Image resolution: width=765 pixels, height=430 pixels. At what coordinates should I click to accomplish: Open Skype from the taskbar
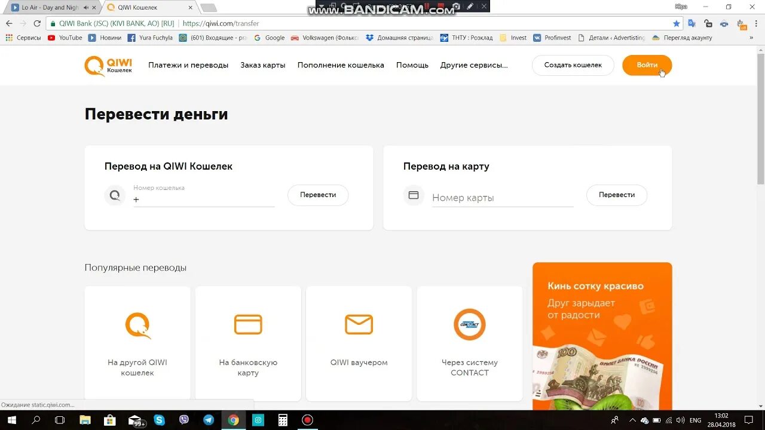click(159, 420)
